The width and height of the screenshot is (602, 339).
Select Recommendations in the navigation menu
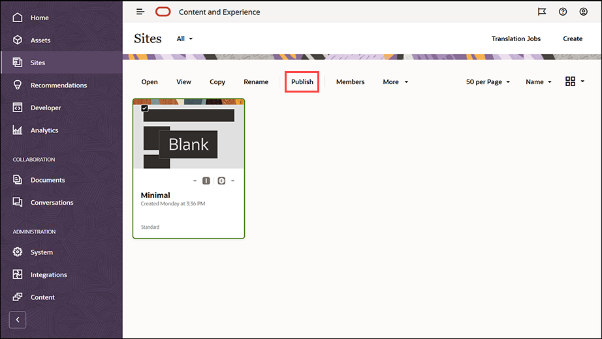coord(59,85)
